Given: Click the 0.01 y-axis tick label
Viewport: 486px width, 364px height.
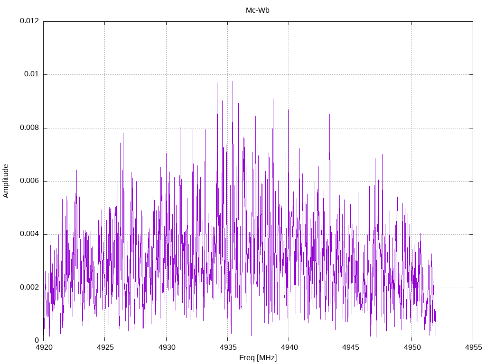Looking at the screenshot, I should [32, 74].
